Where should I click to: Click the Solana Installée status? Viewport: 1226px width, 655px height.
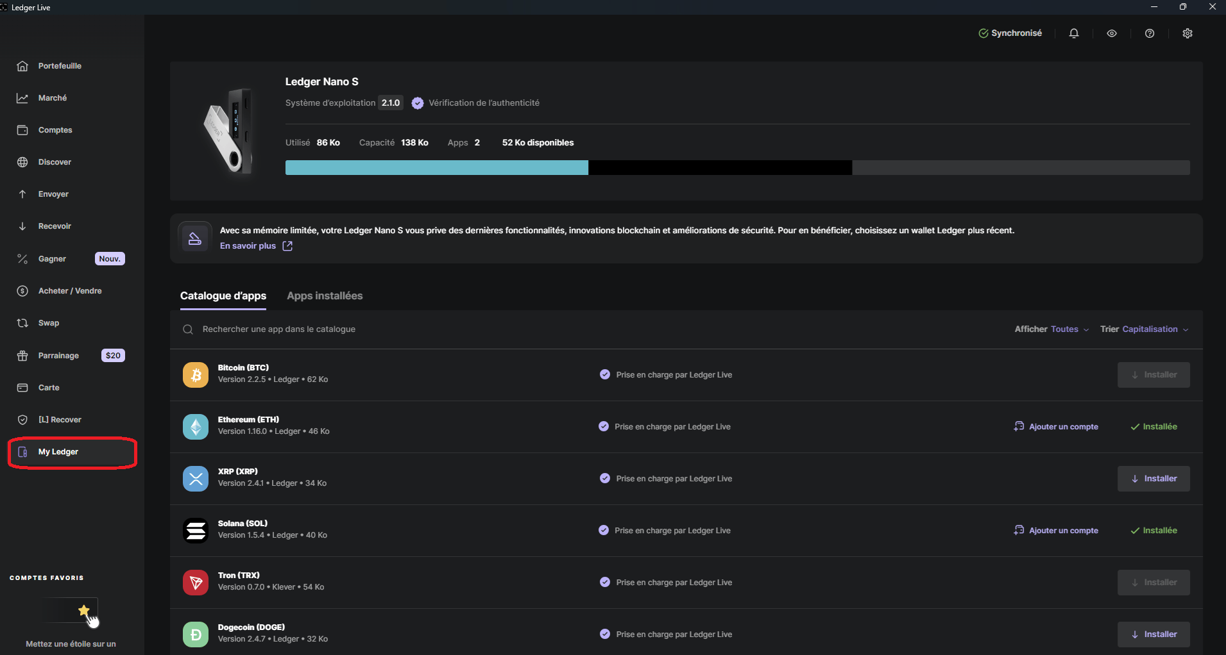pos(1154,531)
